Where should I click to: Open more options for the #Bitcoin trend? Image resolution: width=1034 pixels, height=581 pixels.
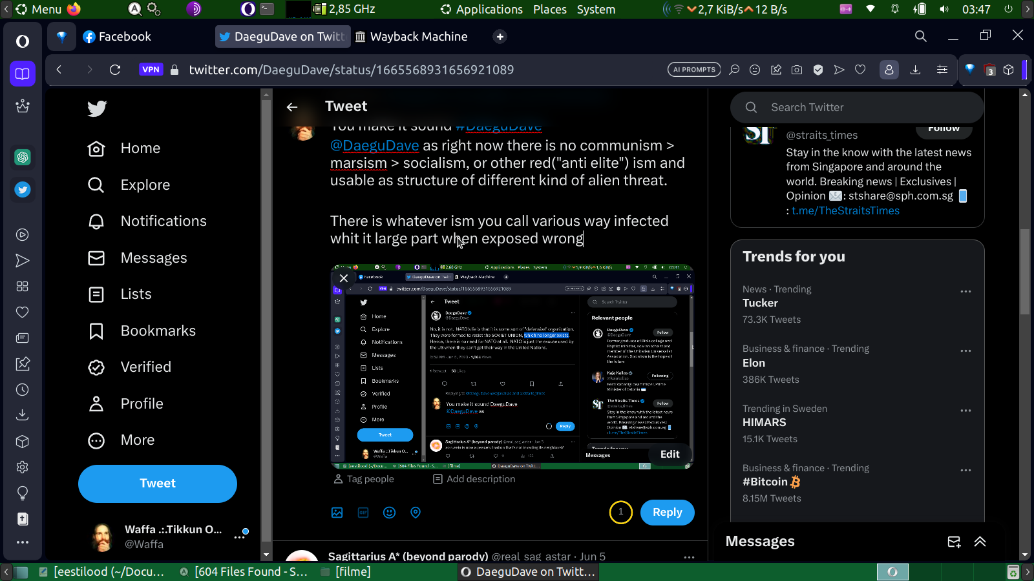[965, 471]
